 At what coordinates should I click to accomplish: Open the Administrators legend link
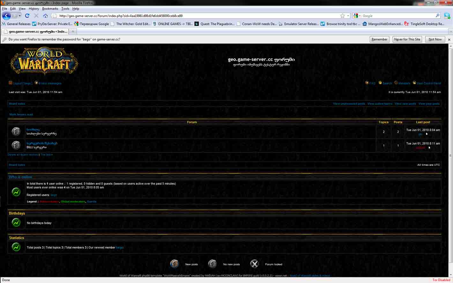pos(50,202)
